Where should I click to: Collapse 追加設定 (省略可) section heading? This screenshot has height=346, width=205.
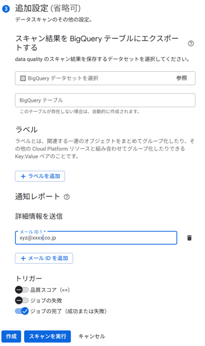pyautogui.click(x=48, y=9)
